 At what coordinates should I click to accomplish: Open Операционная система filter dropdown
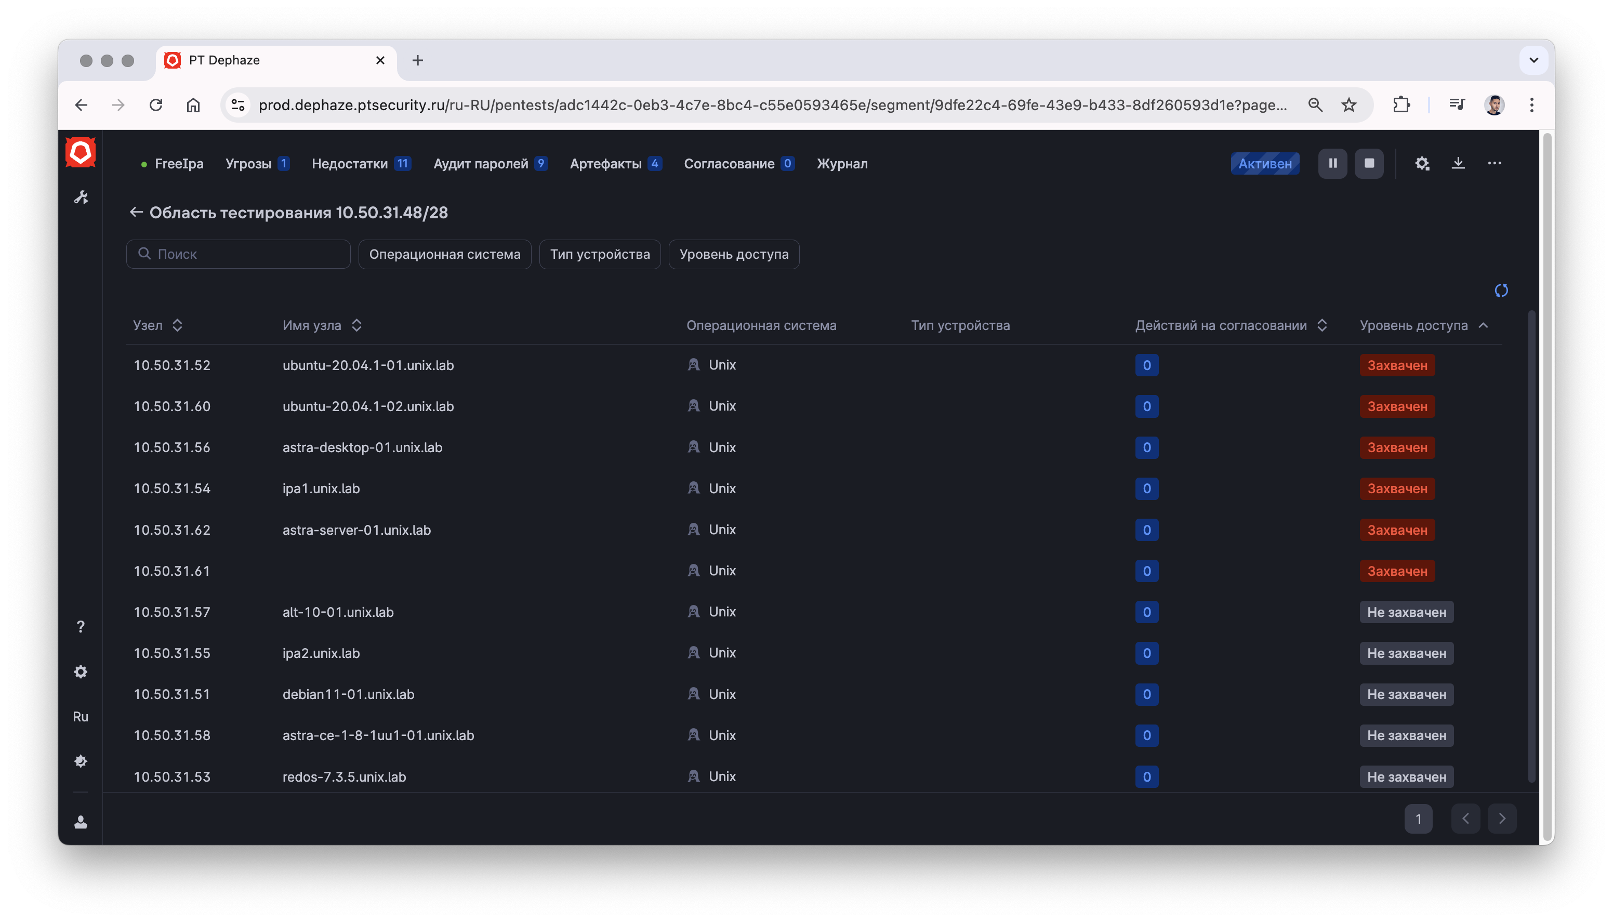tap(444, 254)
